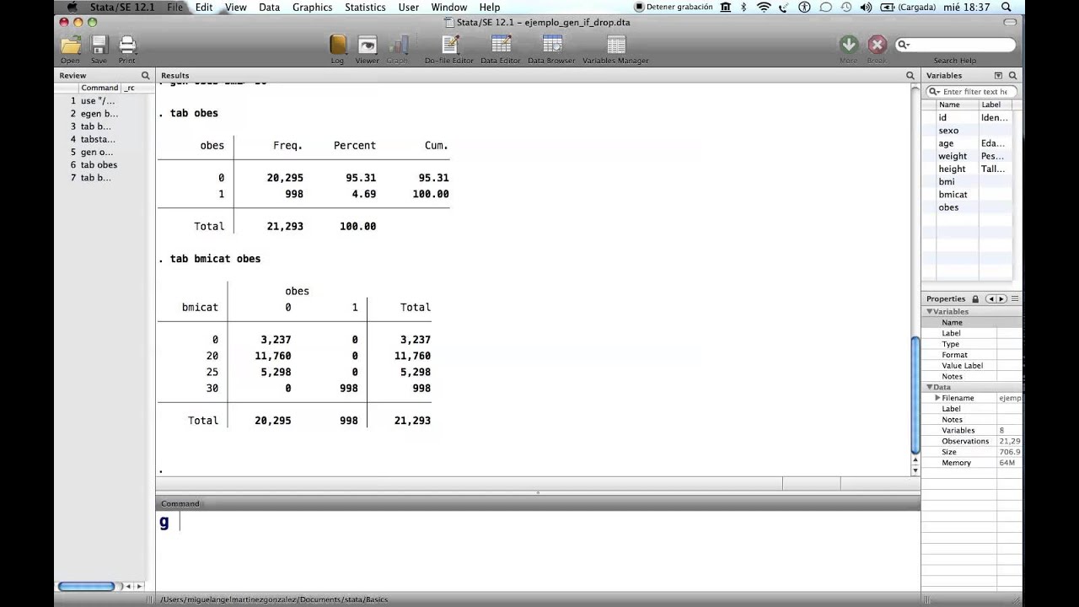Click Detener grabación in menu bar

(x=674, y=7)
